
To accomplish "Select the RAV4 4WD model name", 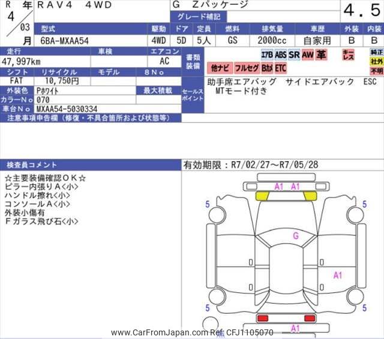I will pyautogui.click(x=74, y=5).
